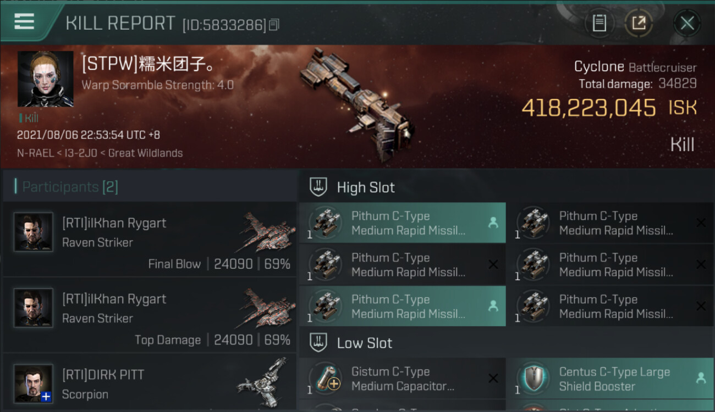Screen dimensions: 715x412
Task: Select the Gistum C-Type Medium Capacitor module
Action: pos(403,378)
